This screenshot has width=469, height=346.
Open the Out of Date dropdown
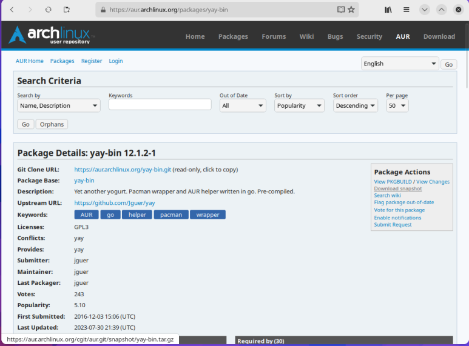[243, 105]
